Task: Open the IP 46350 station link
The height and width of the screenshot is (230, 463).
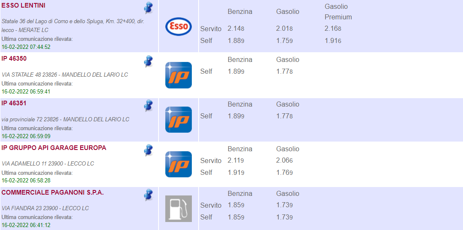Action: pos(14,58)
